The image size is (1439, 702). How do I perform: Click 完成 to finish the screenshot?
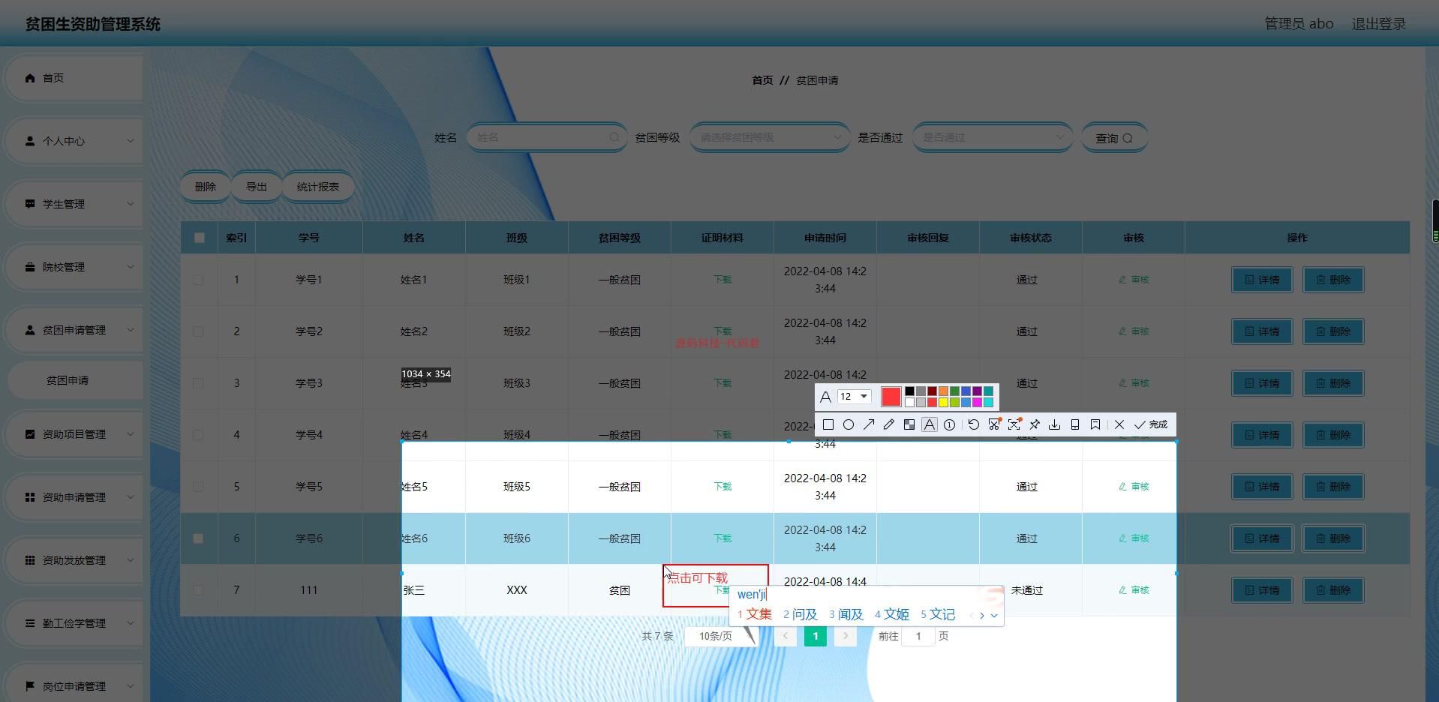pyautogui.click(x=1152, y=424)
